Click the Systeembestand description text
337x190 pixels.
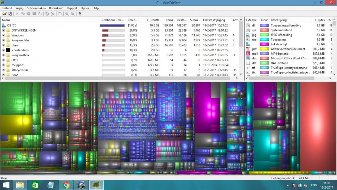tap(281, 30)
